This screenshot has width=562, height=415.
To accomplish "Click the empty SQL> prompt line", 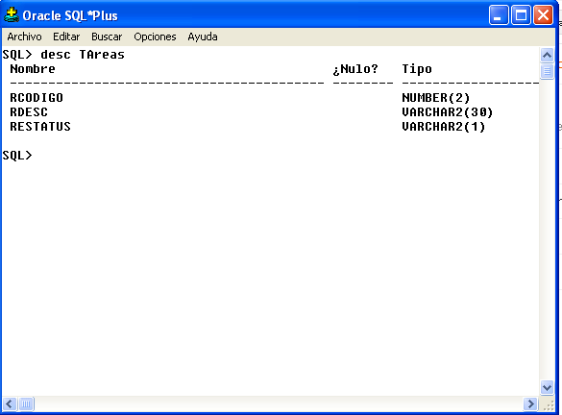I will pyautogui.click(x=17, y=156).
